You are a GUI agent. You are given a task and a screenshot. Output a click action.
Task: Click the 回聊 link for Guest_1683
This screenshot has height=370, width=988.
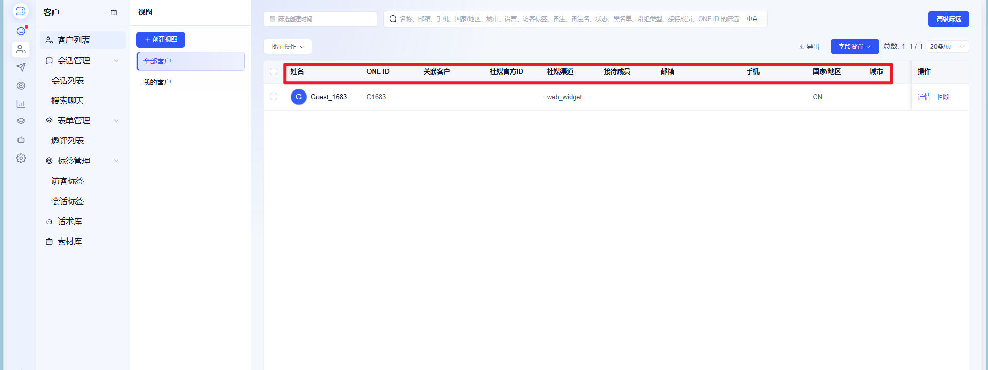(944, 97)
